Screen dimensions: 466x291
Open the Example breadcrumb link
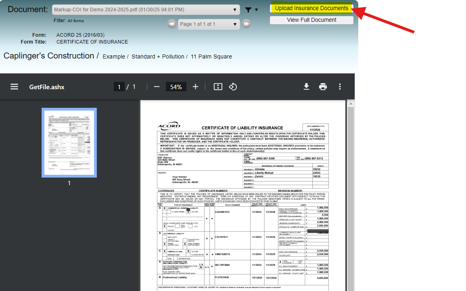coord(114,57)
